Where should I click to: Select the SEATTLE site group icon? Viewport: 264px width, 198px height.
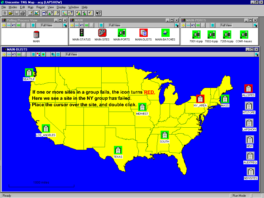pyautogui.click(x=29, y=72)
